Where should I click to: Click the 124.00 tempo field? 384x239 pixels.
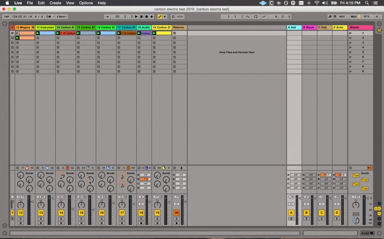tap(17, 16)
